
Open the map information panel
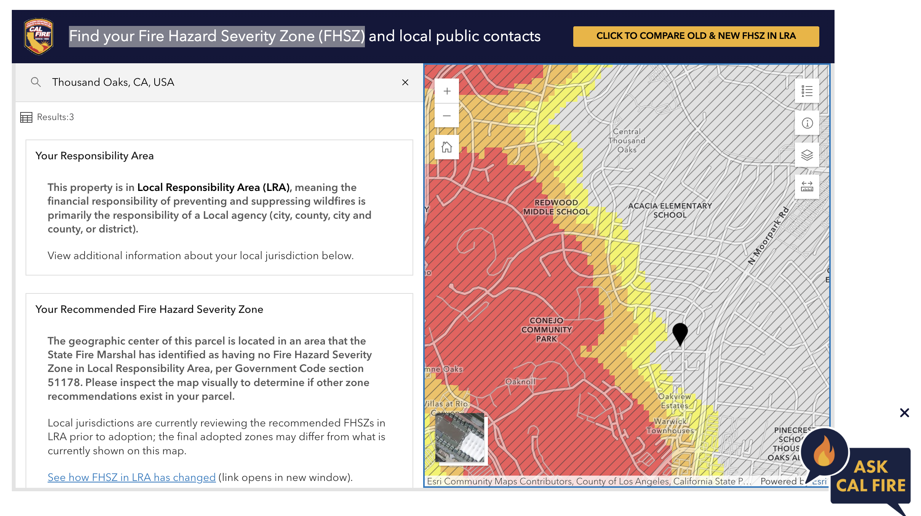807,123
